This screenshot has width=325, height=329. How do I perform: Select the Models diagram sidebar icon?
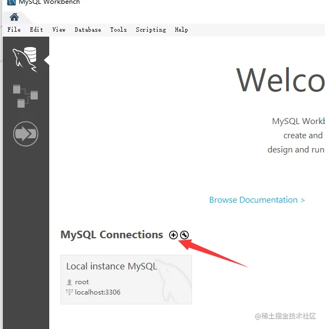[x=25, y=96]
